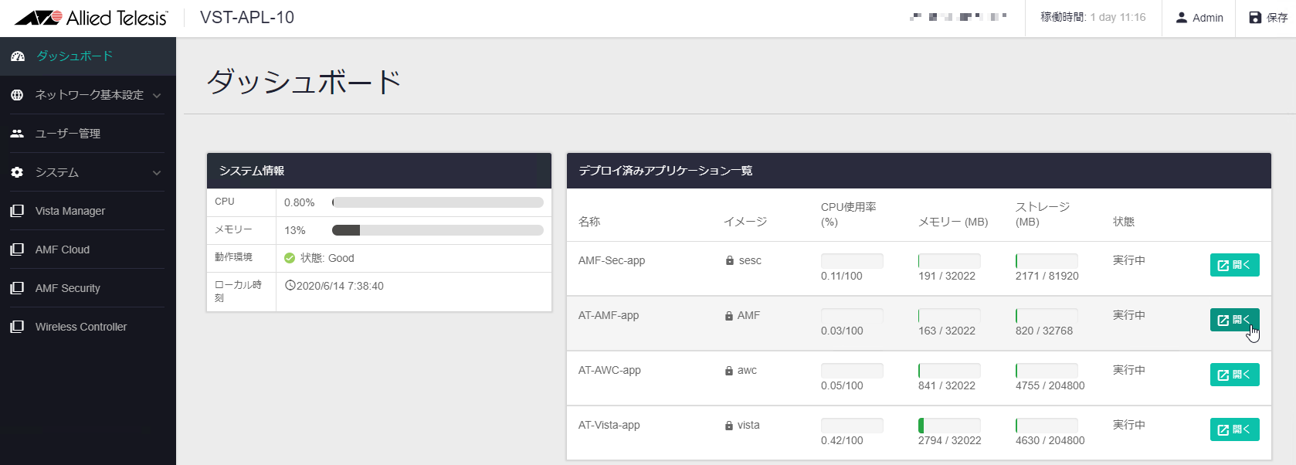Select AMF Cloud in sidebar
Screen dimensions: 1296x465
pos(88,249)
